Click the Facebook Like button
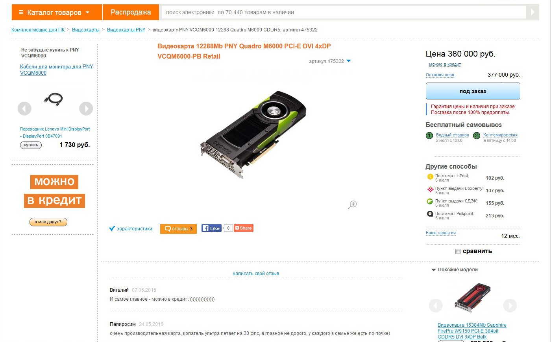This screenshot has width=551, height=342. (x=212, y=228)
